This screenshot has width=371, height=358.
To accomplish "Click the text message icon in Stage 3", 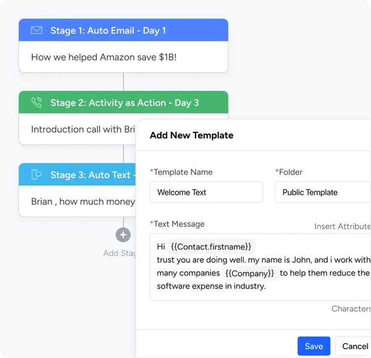I will point(37,175).
